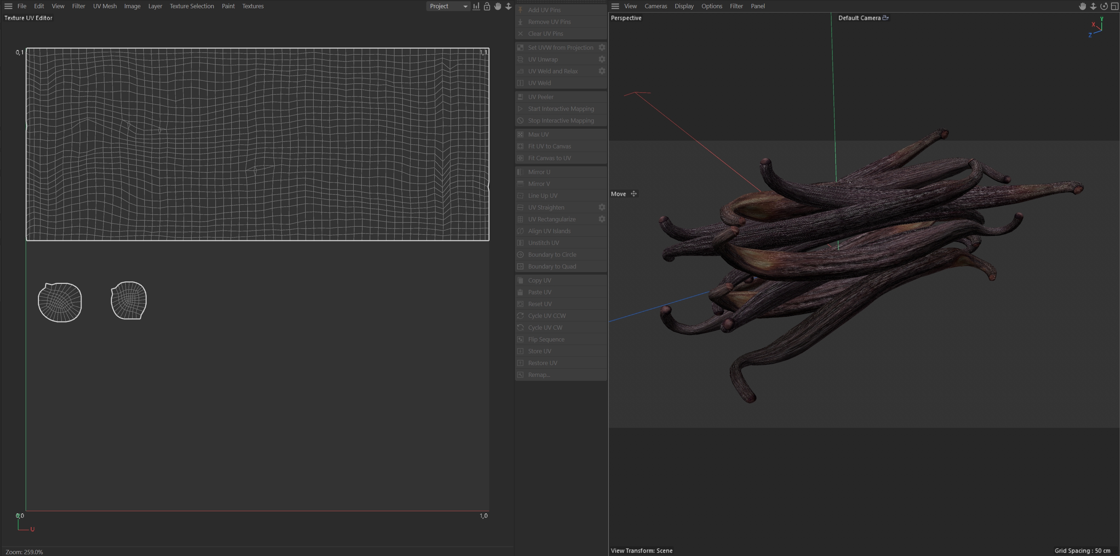Click the viewport orbit/rotate camera icon
This screenshot has height=556, width=1120.
(1104, 6)
